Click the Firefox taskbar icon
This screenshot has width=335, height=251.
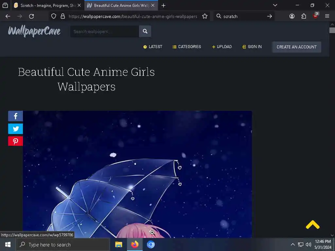134,244
